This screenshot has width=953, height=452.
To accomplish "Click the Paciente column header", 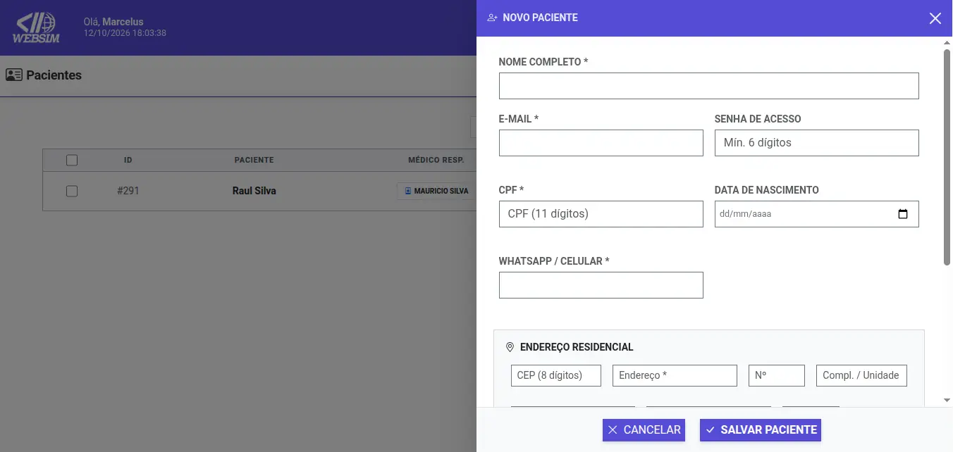I will (x=254, y=160).
